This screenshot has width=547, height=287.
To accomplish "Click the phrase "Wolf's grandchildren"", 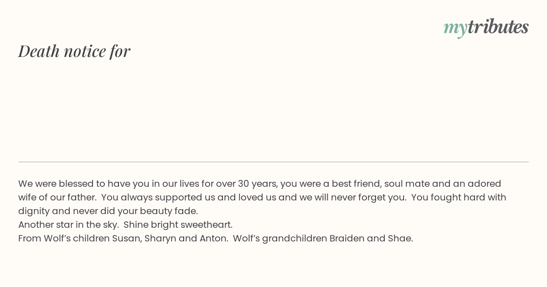I will coord(280,238).
